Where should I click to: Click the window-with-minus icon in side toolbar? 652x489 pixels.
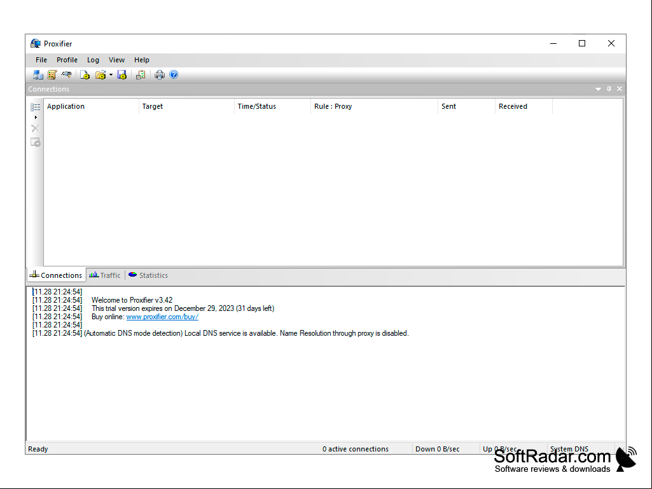point(36,142)
